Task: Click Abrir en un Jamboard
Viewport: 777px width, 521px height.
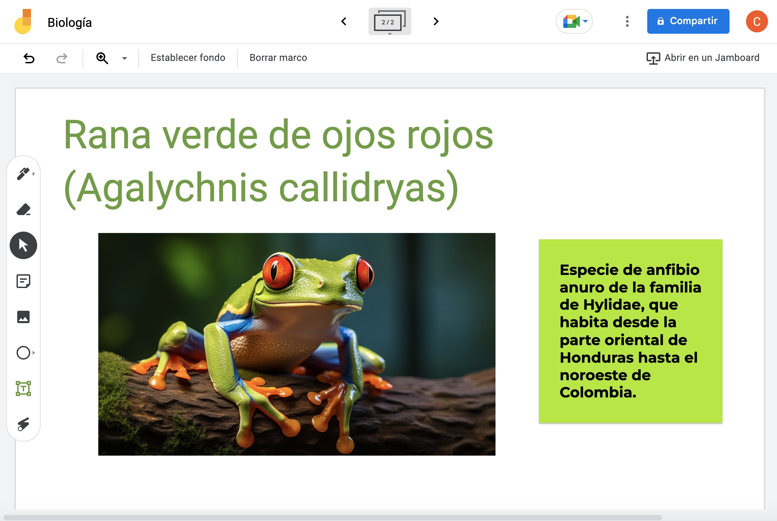Action: [x=703, y=58]
